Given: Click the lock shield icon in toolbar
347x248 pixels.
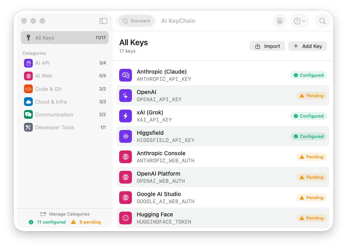Looking at the screenshot, I should click(x=279, y=21).
